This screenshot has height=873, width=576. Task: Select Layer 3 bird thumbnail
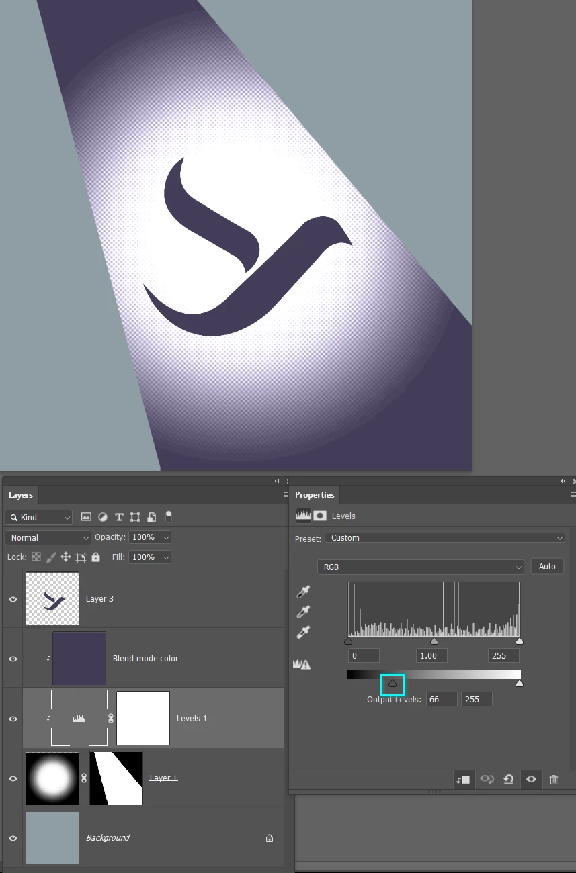point(52,599)
